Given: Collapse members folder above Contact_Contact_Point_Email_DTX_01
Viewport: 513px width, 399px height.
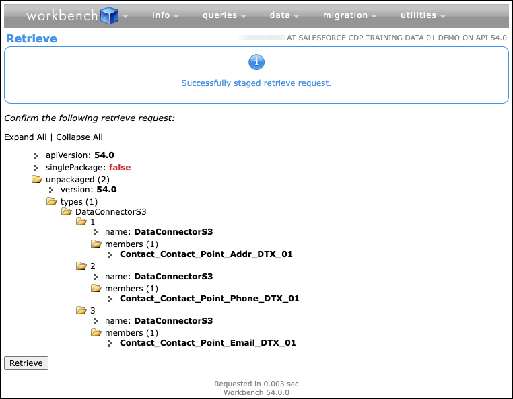Looking at the screenshot, I should (96, 332).
